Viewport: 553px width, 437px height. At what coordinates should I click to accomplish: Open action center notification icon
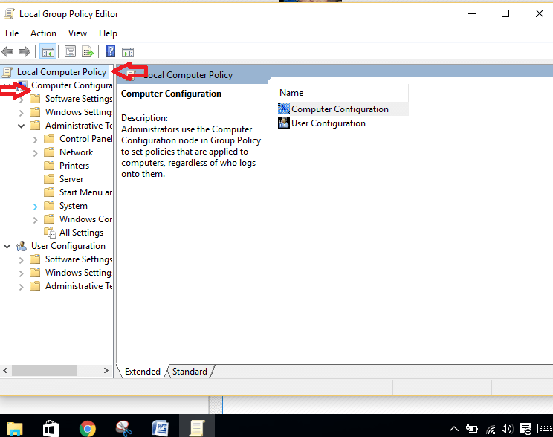pos(525,429)
